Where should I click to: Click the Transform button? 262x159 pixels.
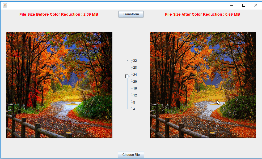131,14
